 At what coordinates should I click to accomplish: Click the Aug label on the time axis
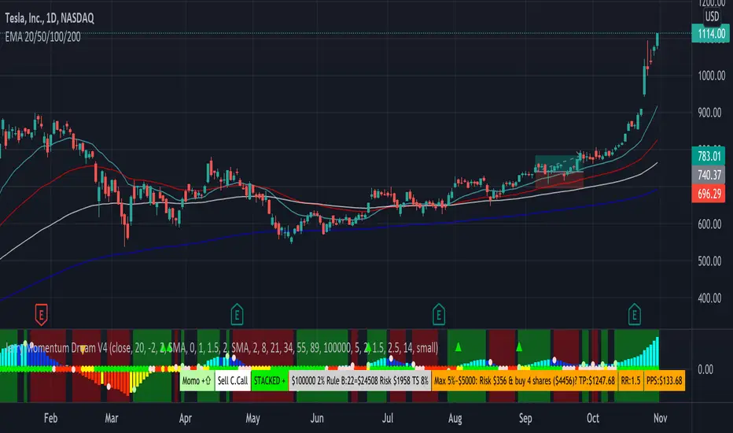click(x=455, y=418)
